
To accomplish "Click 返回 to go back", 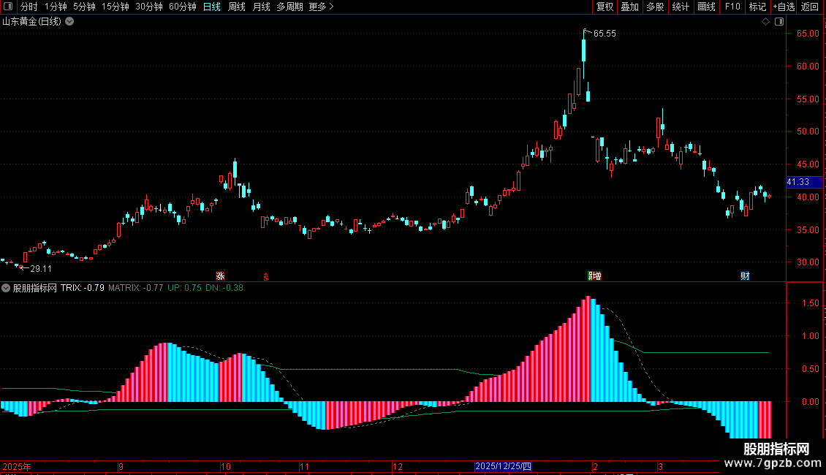I will (810, 7).
